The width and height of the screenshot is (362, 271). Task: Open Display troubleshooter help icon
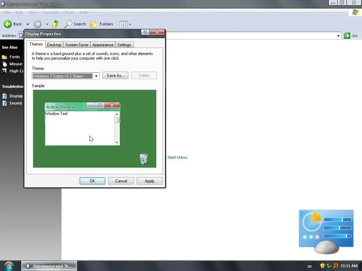(5, 96)
